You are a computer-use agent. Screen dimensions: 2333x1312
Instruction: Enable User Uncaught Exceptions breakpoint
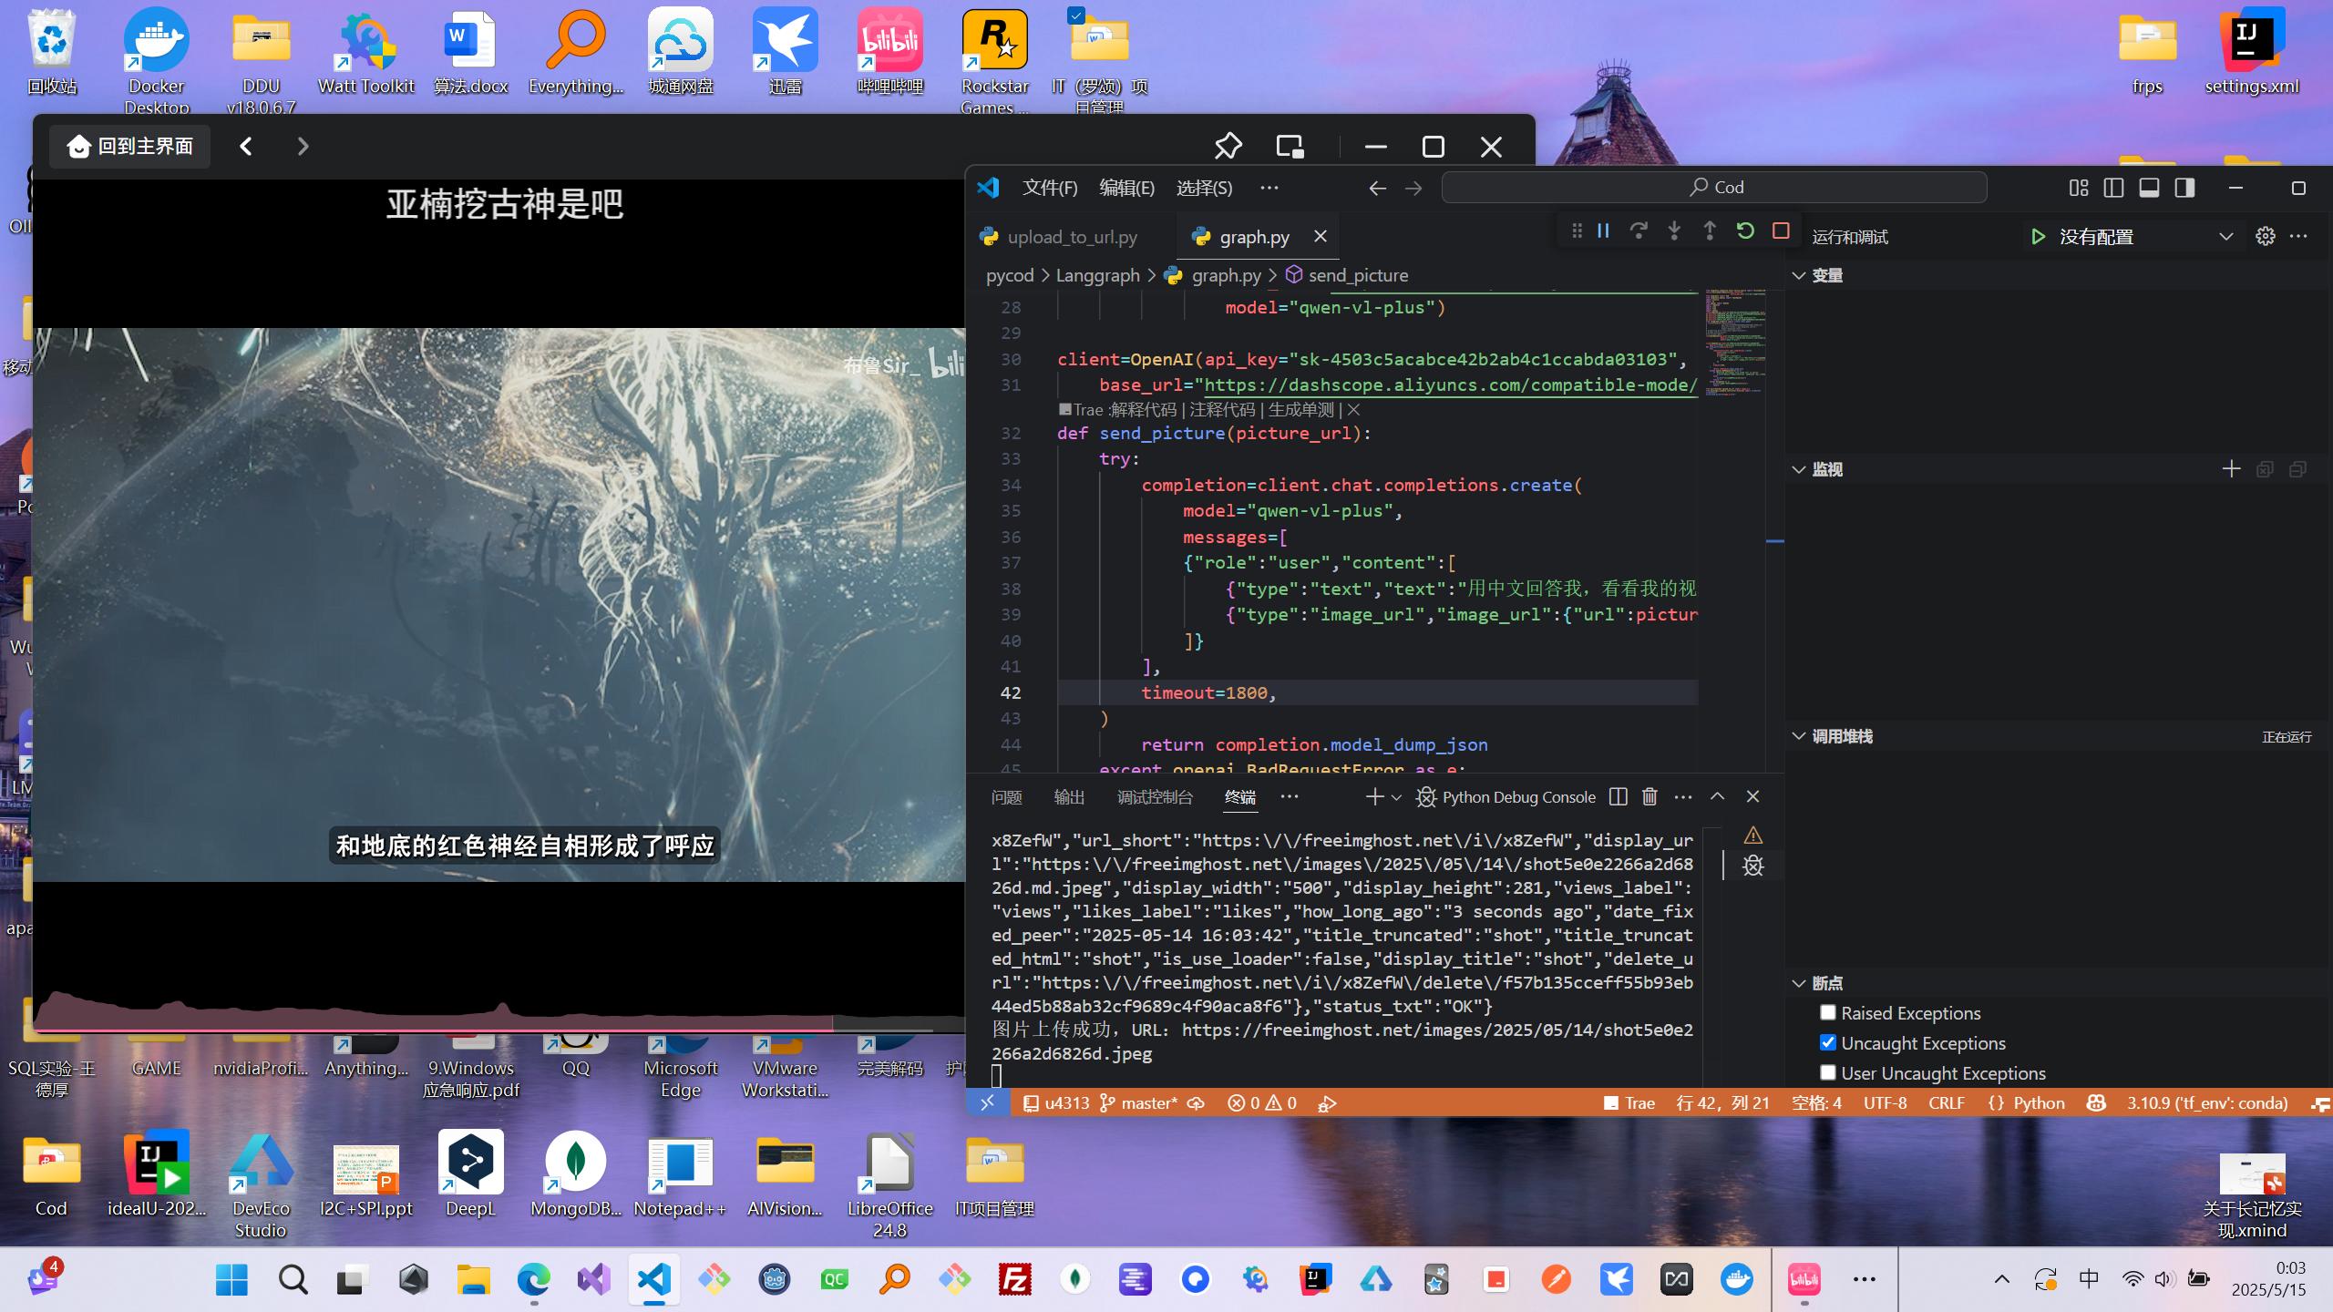coord(1827,1072)
